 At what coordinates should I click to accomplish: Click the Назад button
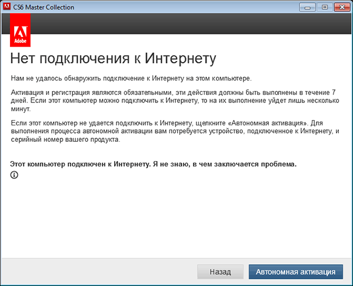click(220, 272)
